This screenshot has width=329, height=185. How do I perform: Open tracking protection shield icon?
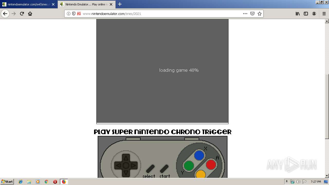(x=74, y=14)
